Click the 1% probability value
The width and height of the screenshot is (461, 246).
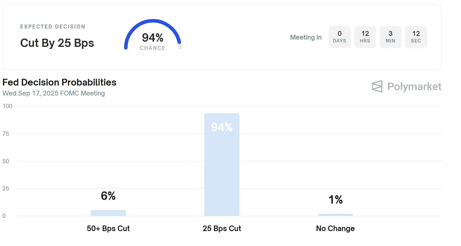tap(335, 200)
